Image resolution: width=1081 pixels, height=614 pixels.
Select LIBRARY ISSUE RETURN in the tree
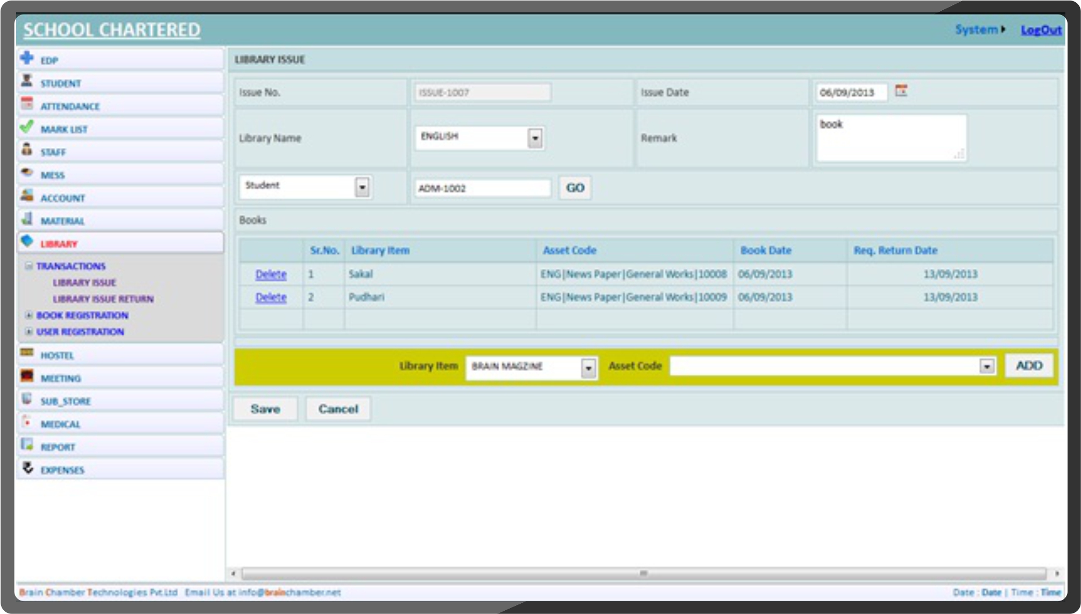103,299
